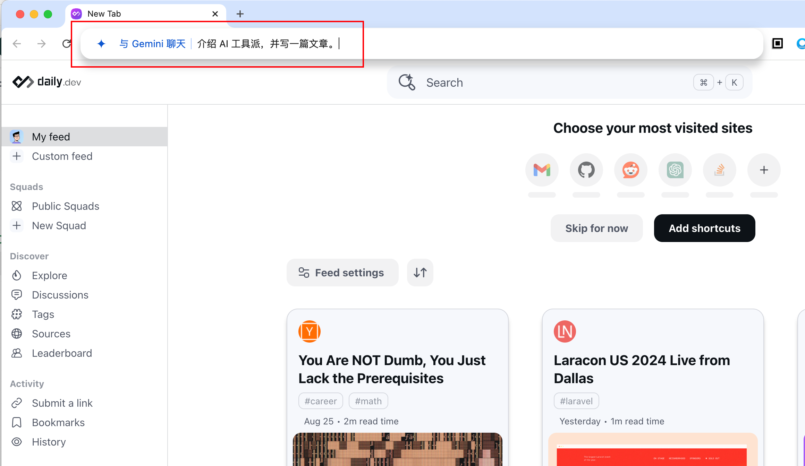Open a new browser tab
805x466 pixels.
click(240, 14)
